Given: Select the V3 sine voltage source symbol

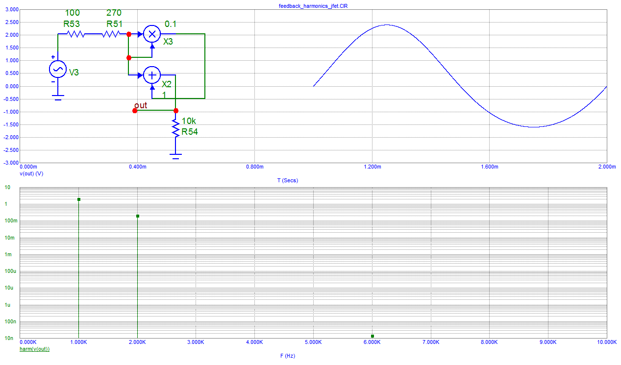Looking at the screenshot, I should pyautogui.click(x=58, y=70).
